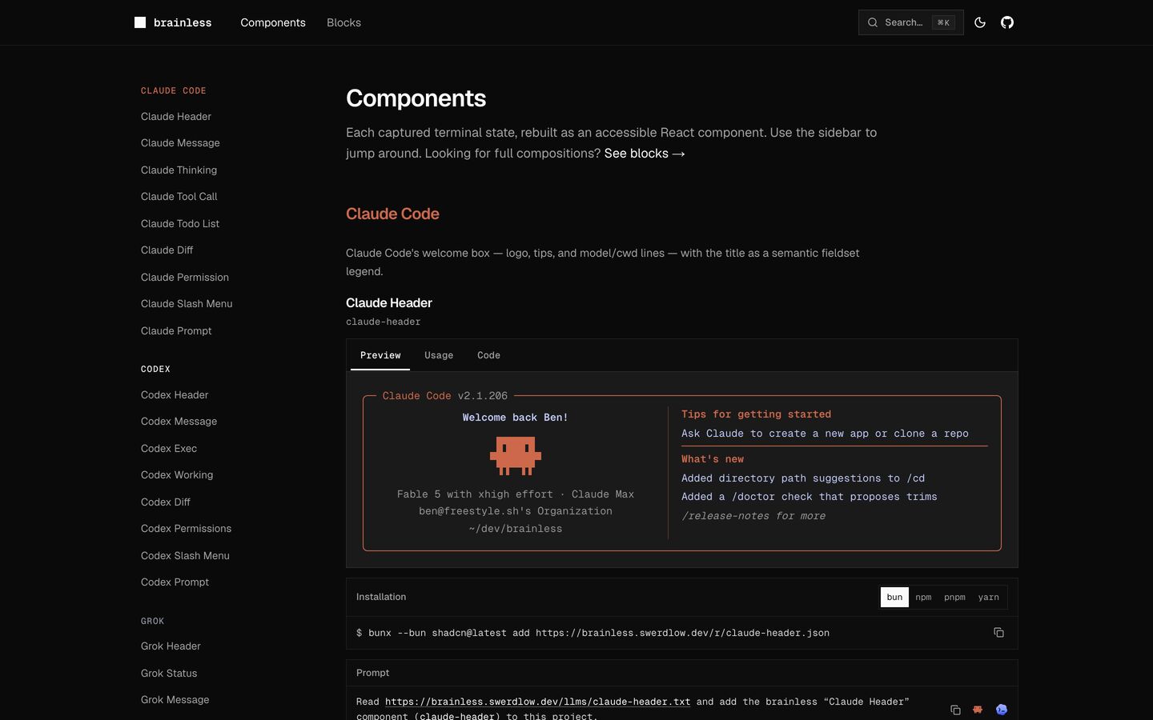Click the Prompt section label

click(373, 673)
